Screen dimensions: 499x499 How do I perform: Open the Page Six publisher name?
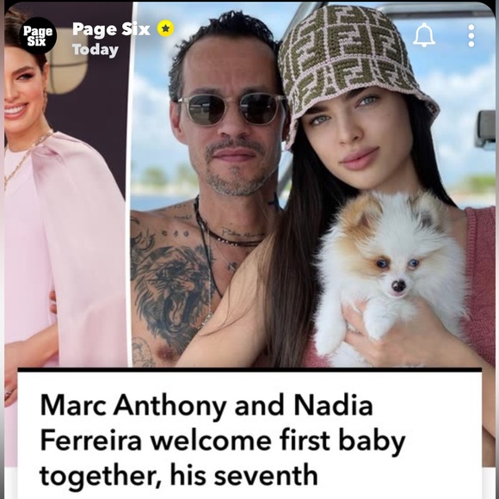pyautogui.click(x=111, y=29)
